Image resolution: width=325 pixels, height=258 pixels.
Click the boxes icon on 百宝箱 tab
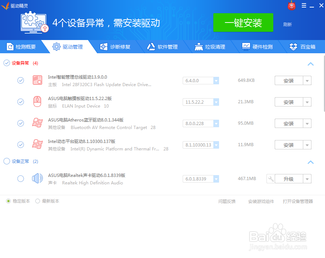(294, 47)
